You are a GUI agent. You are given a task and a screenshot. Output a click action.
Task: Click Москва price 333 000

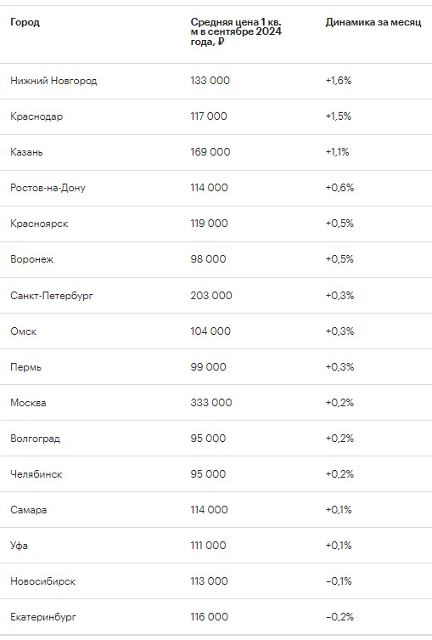coord(211,403)
